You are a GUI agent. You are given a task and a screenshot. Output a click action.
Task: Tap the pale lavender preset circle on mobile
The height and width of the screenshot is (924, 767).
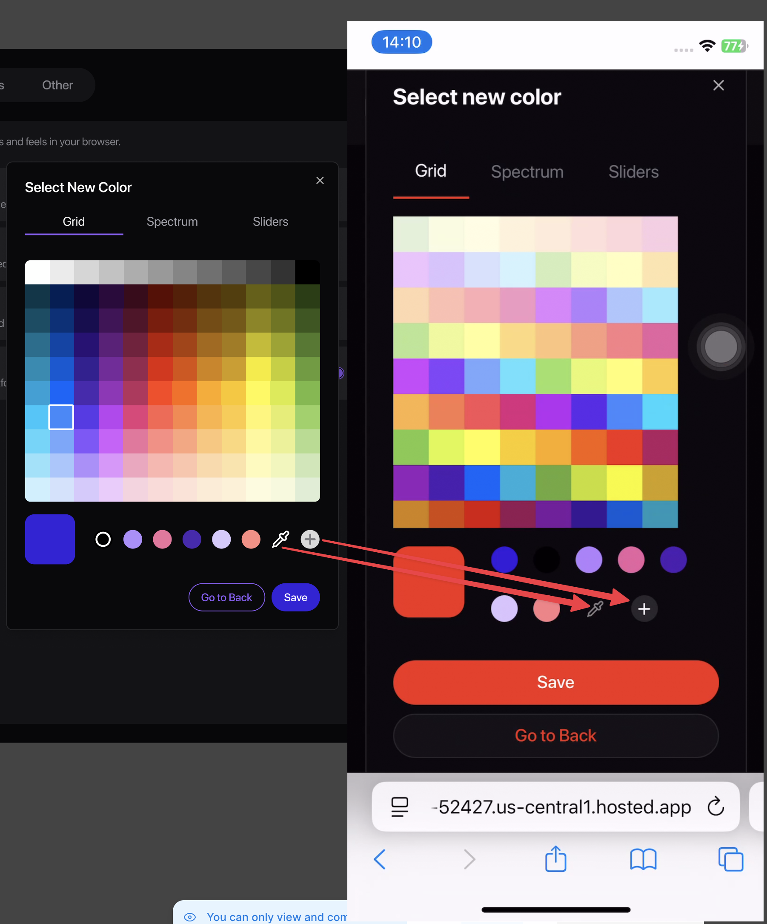coord(504,608)
